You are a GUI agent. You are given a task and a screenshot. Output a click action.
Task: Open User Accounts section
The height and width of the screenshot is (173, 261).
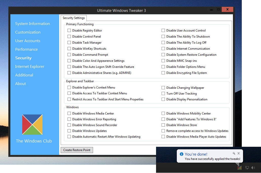(x=28, y=41)
